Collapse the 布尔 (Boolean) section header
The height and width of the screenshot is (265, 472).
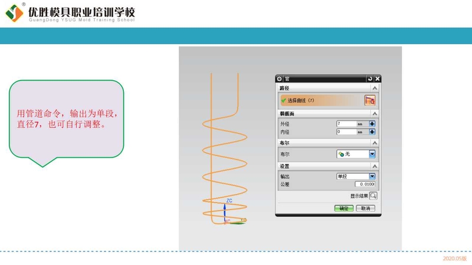click(375, 143)
